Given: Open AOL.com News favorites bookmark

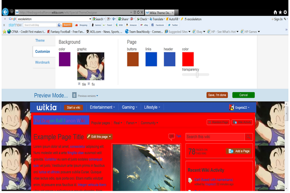Looking at the screenshot, I should (104, 32).
